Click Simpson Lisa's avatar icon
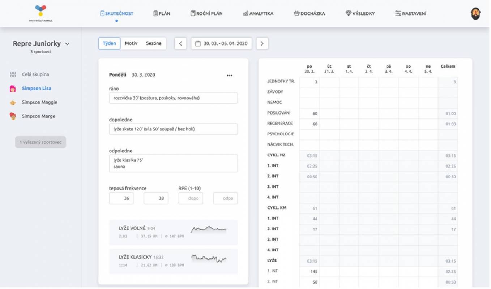Image resolution: width=491 pixels, height=289 pixels. (x=13, y=89)
